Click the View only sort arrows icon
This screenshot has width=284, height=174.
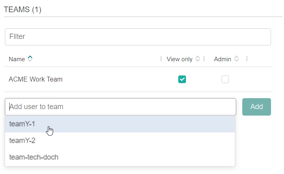tap(197, 59)
